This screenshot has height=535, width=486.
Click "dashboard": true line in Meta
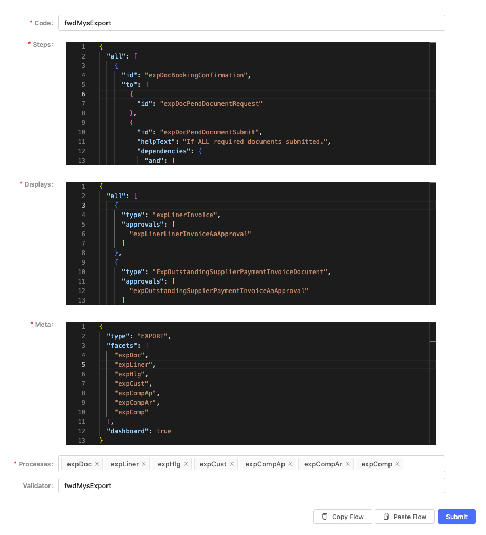tap(139, 431)
